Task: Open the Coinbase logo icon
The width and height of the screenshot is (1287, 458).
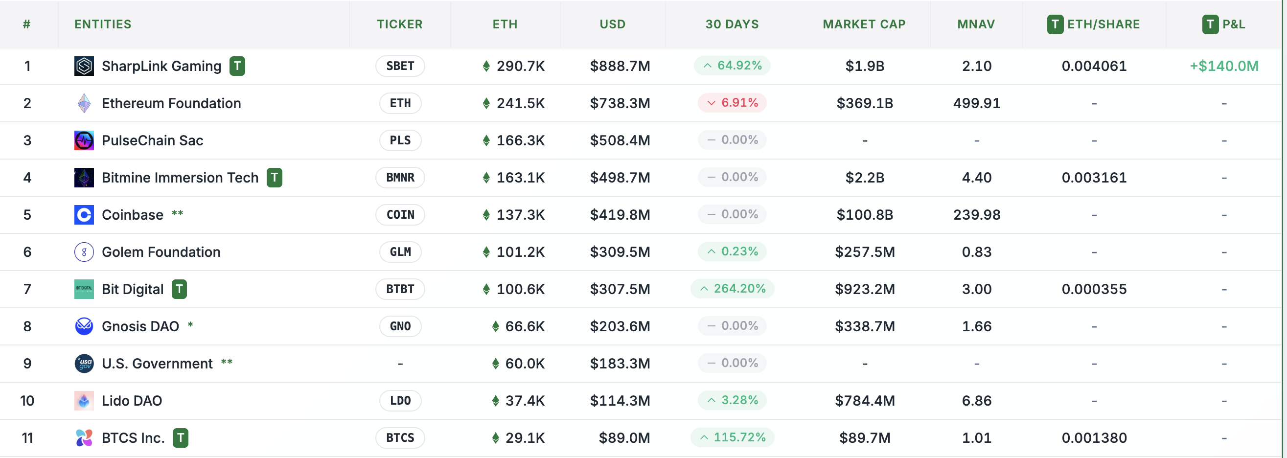Action: pyautogui.click(x=84, y=215)
